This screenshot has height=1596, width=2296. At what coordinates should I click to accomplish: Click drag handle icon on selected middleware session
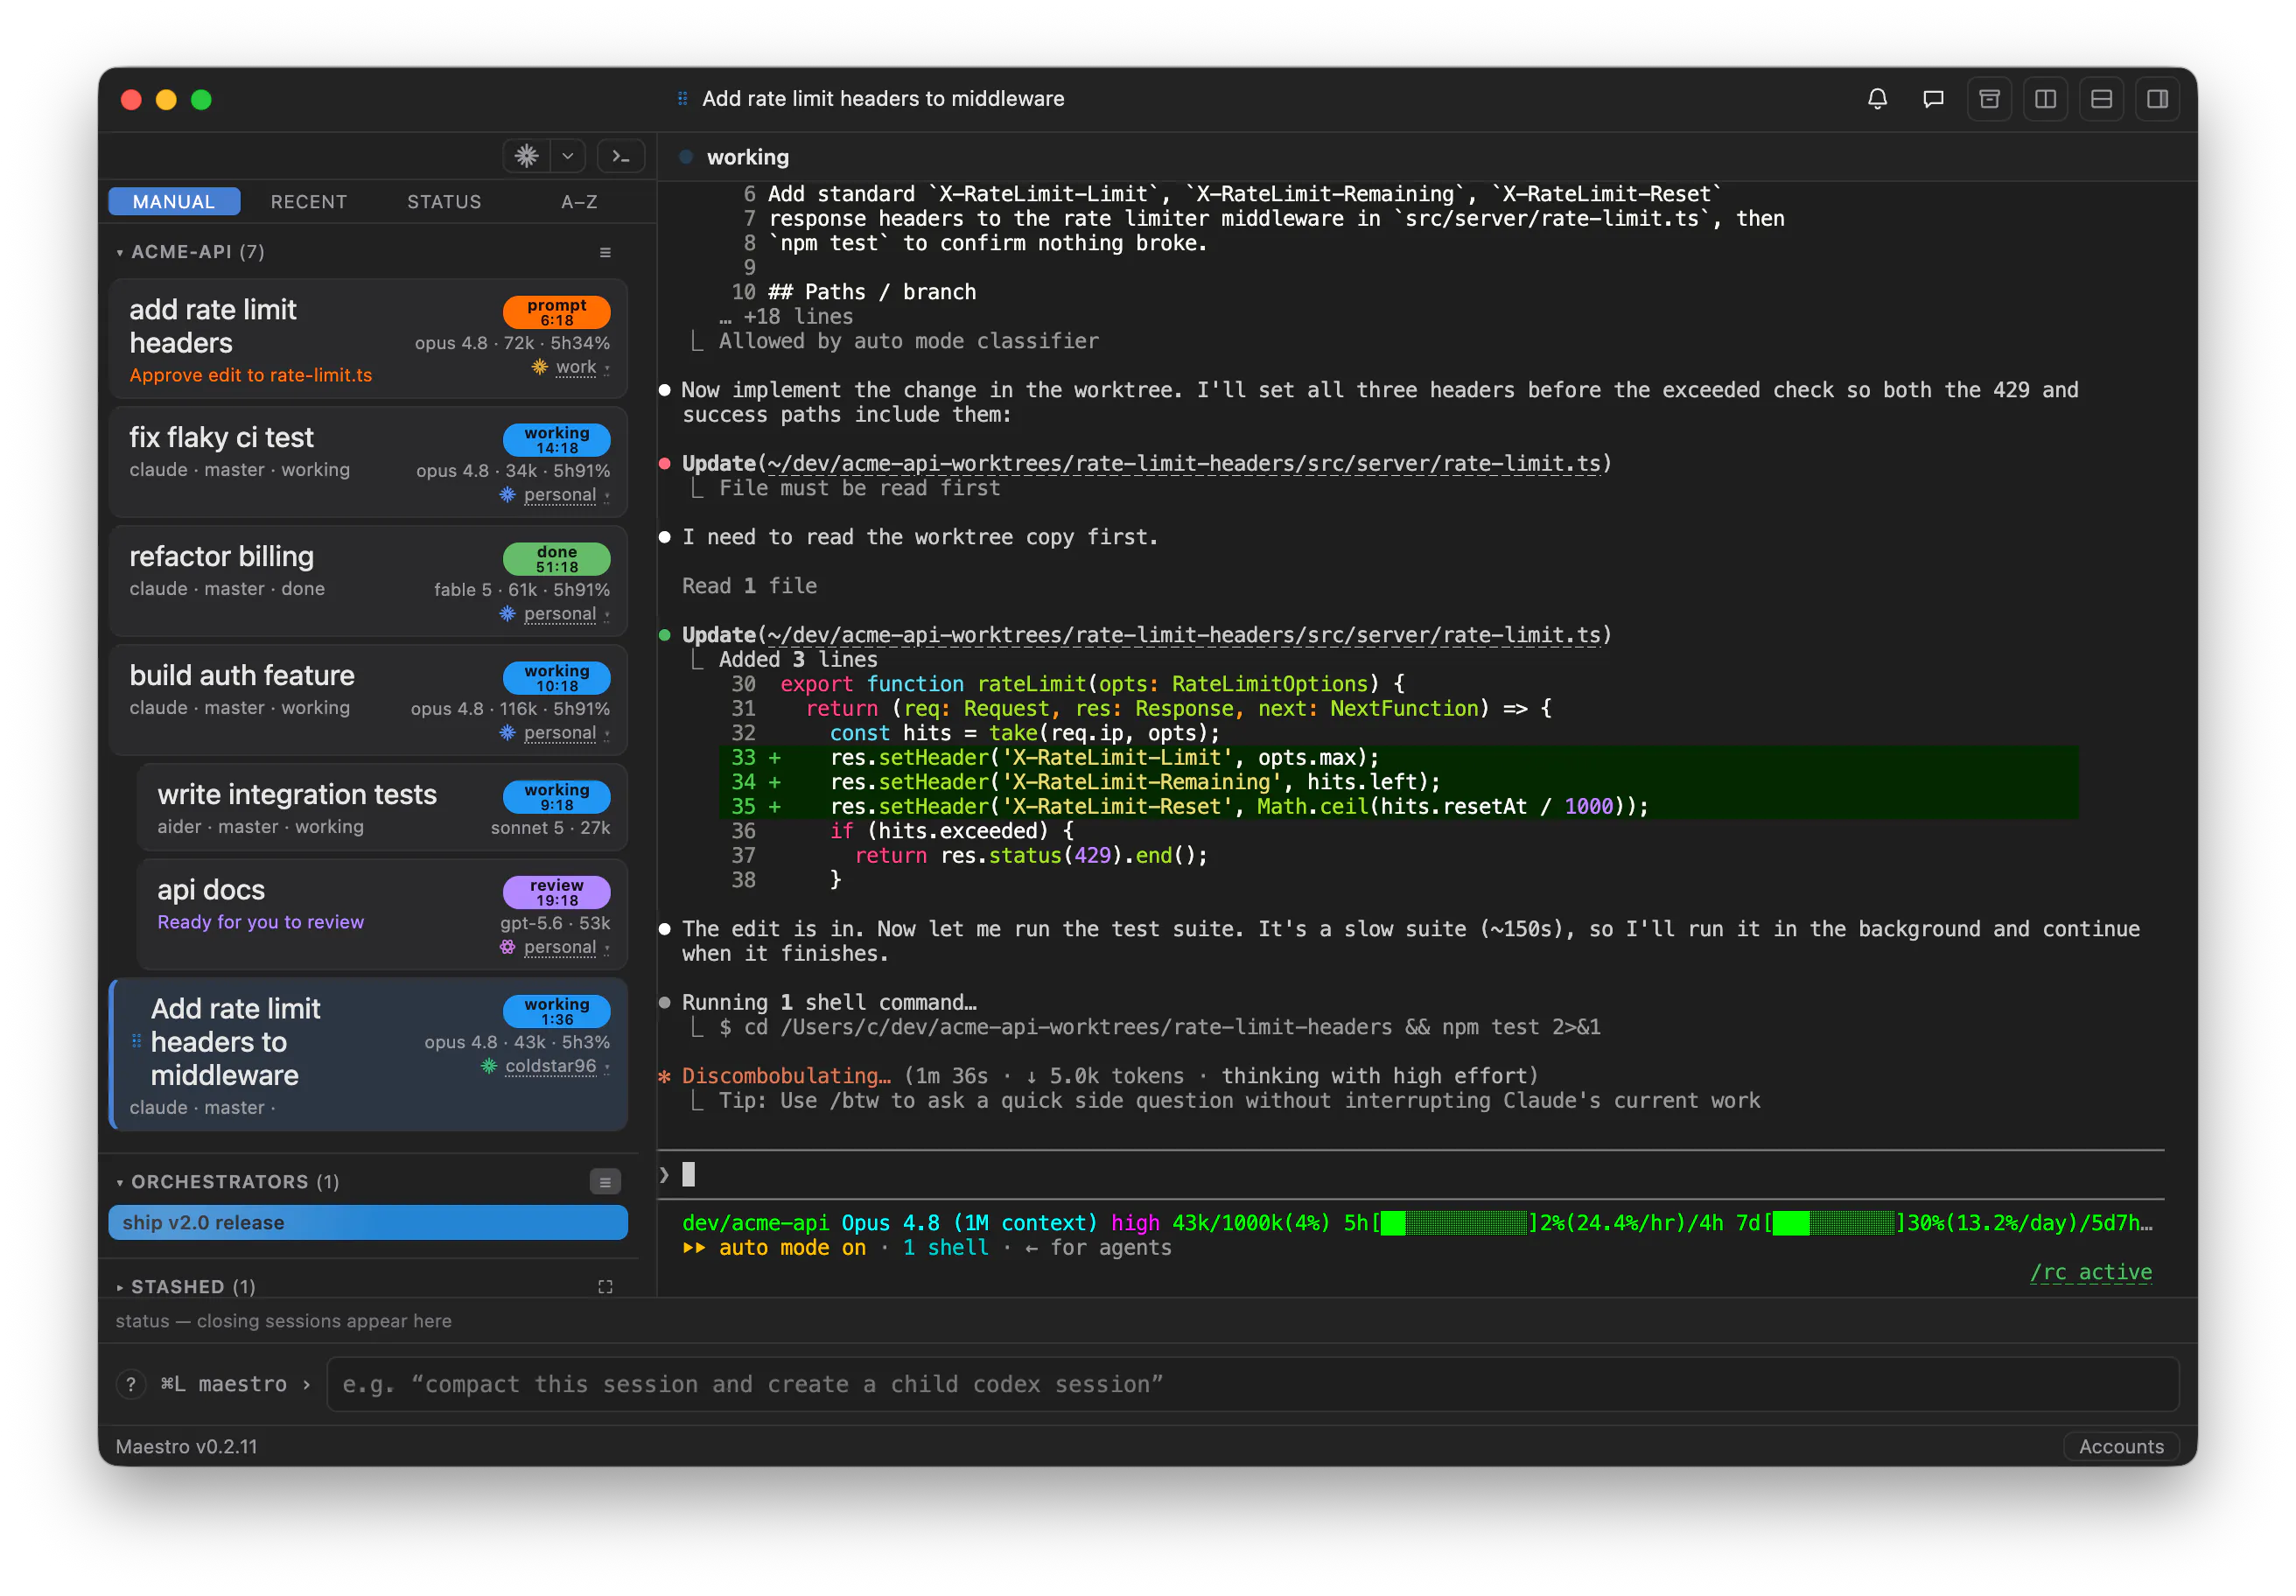click(x=136, y=1042)
